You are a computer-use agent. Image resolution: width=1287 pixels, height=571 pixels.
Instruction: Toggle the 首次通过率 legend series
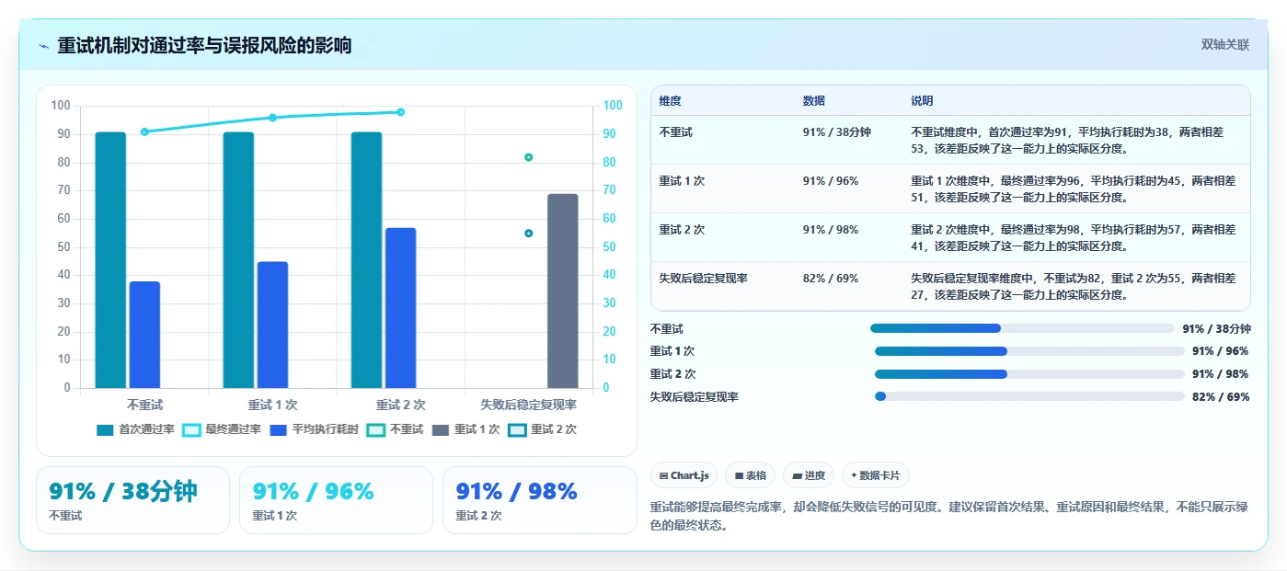[x=136, y=429]
